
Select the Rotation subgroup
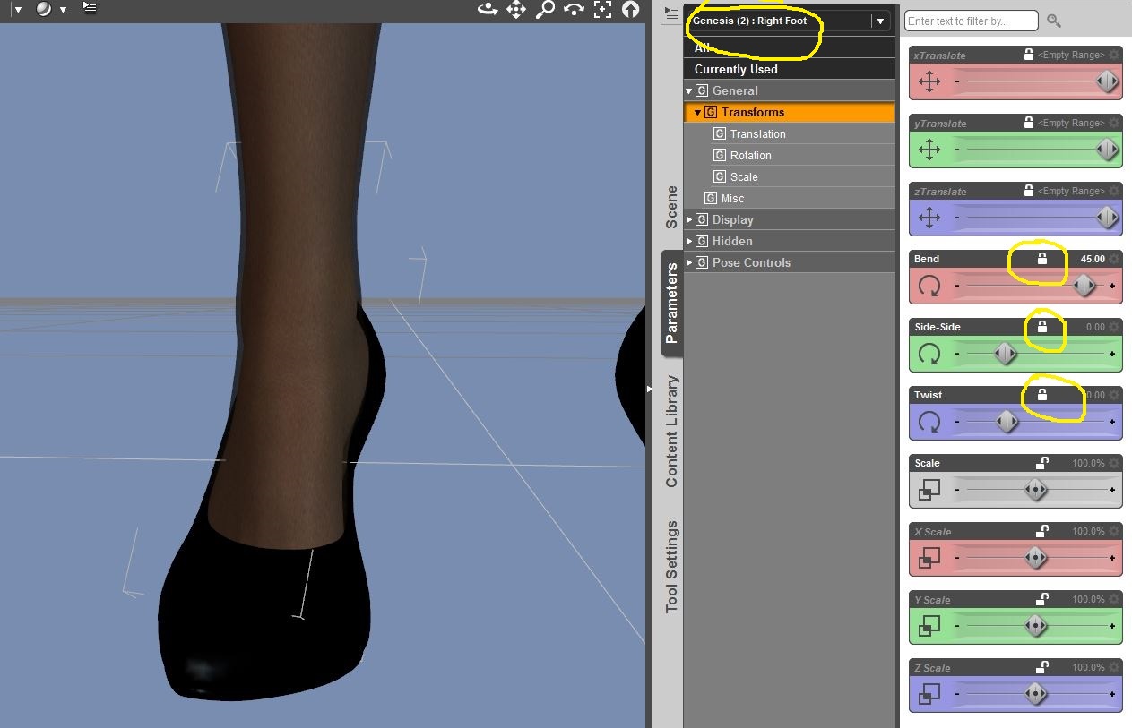750,156
